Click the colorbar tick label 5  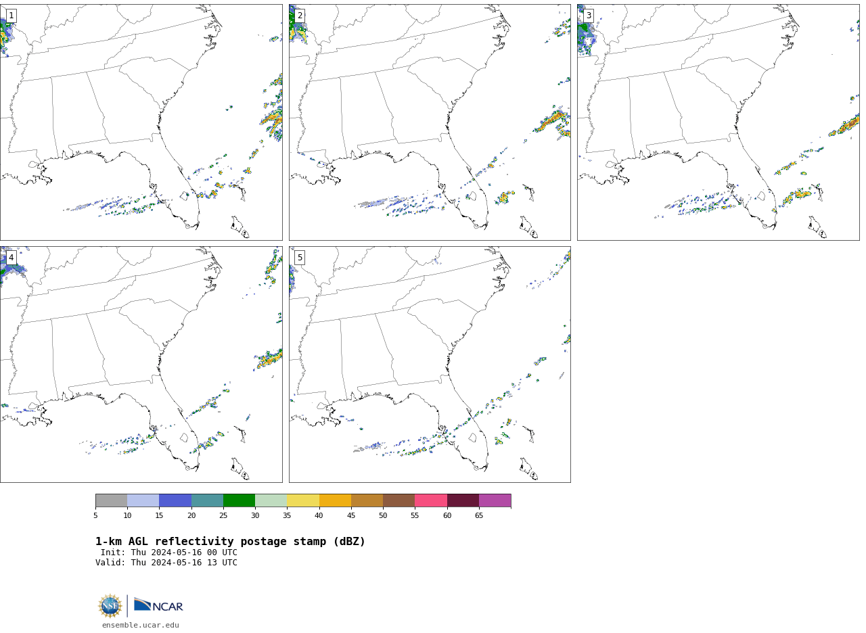click(95, 516)
